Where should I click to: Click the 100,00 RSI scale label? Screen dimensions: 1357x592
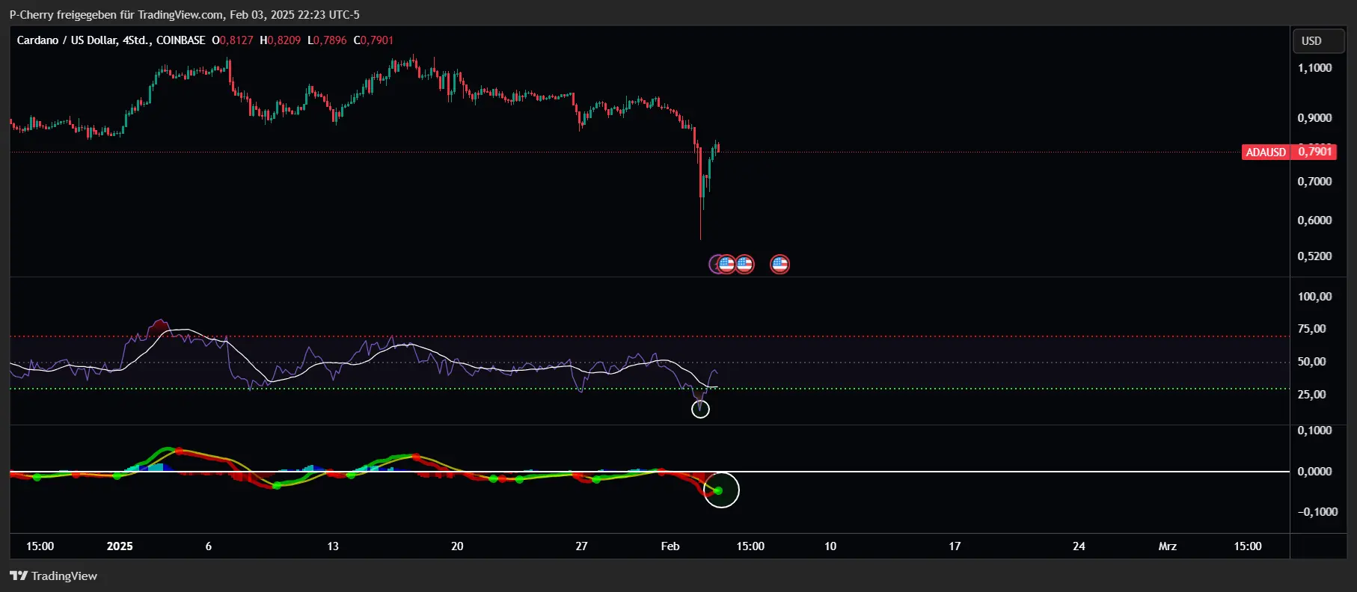pos(1314,297)
